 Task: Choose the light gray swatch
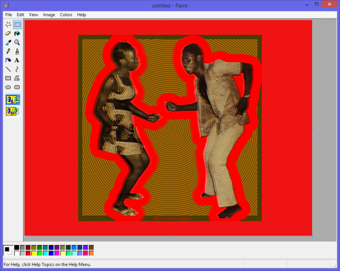point(22,253)
